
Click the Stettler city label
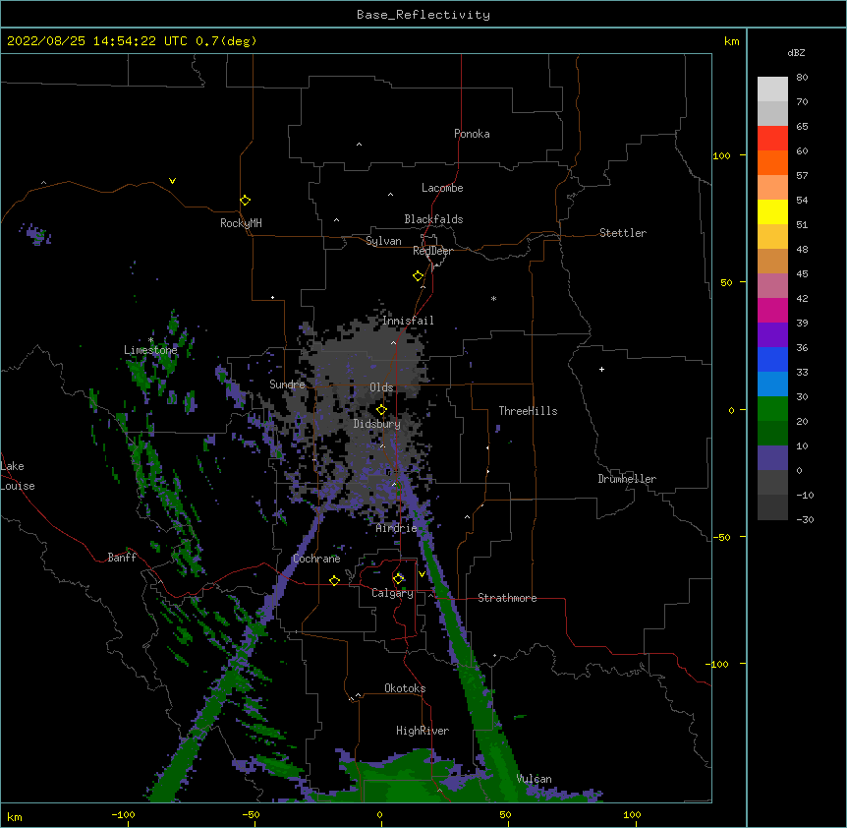623,233
